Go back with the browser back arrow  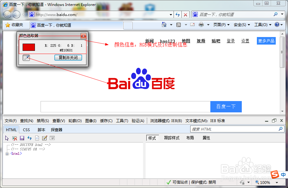7,14
